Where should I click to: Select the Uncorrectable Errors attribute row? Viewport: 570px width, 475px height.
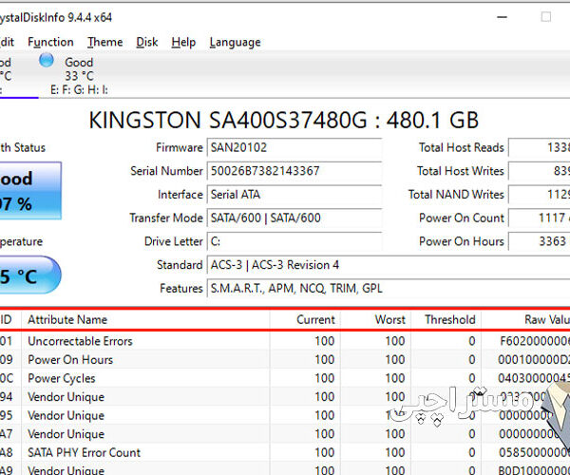285,341
